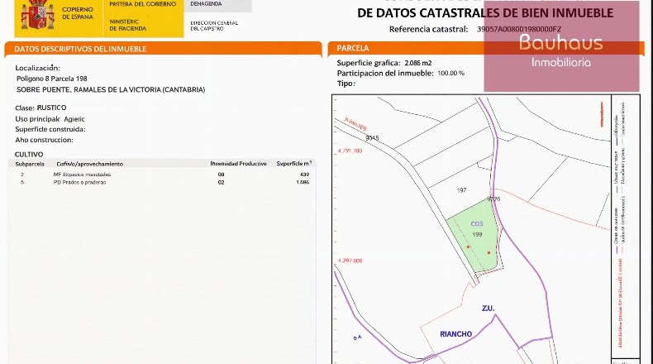Click the road label 9045 on map
653x364 pixels.
[372, 137]
